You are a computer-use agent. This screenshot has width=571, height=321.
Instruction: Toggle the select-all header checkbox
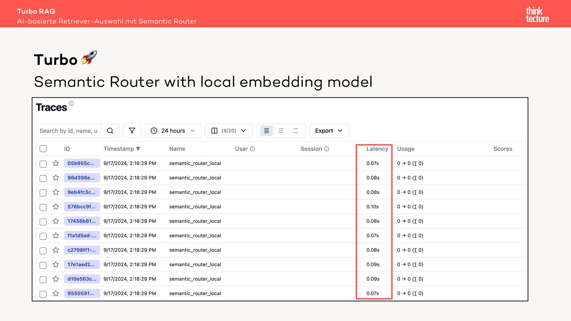[x=43, y=149]
